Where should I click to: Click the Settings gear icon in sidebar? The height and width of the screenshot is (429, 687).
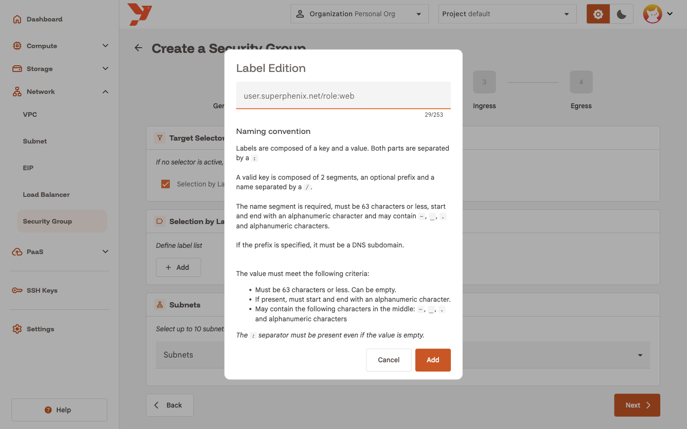pos(17,329)
